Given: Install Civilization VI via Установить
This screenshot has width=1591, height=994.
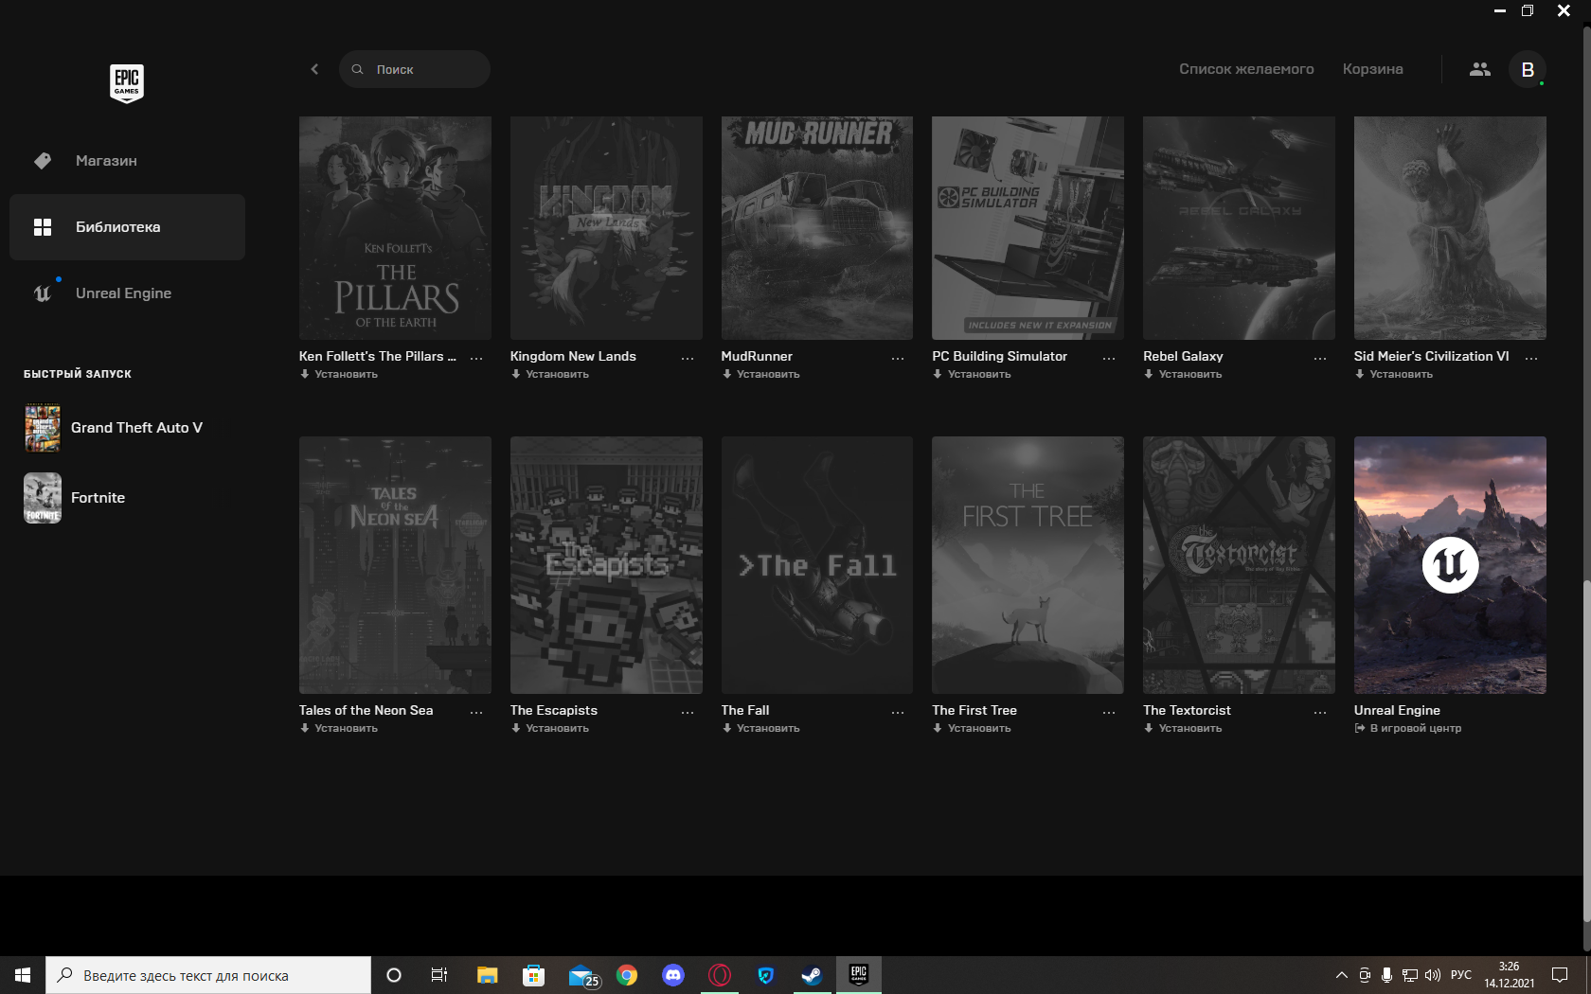Looking at the screenshot, I should tap(1394, 374).
